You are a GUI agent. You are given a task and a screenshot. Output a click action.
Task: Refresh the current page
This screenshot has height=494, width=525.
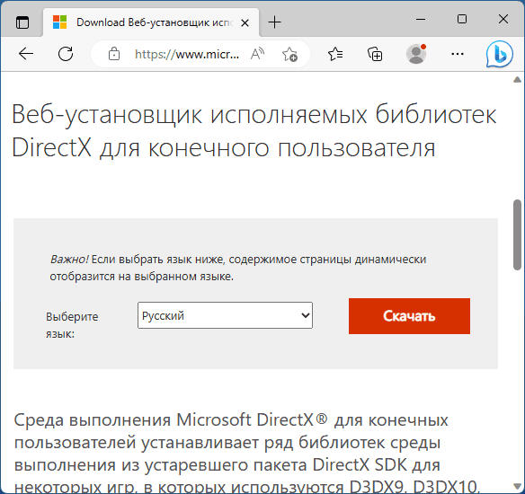pos(66,54)
